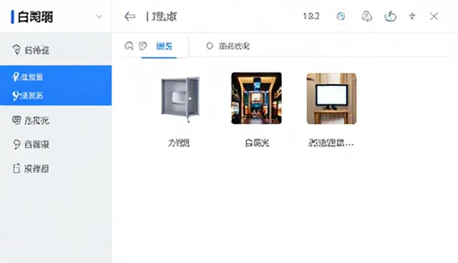The image size is (458, 263).
Task: Close the panel with the X icon
Action: [x=434, y=16]
